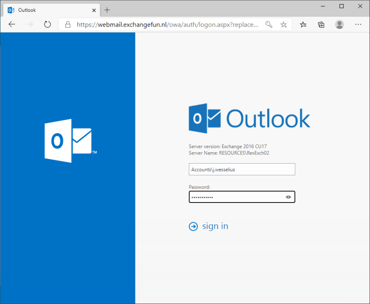
Task: Open the Favorites list icon
Action: pyautogui.click(x=304, y=25)
